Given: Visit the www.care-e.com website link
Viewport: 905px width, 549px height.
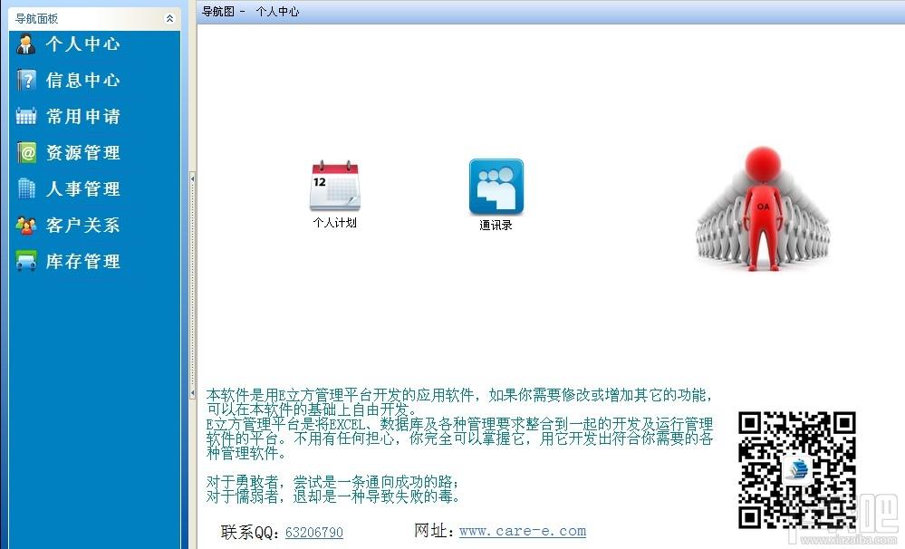Looking at the screenshot, I should click(x=523, y=531).
